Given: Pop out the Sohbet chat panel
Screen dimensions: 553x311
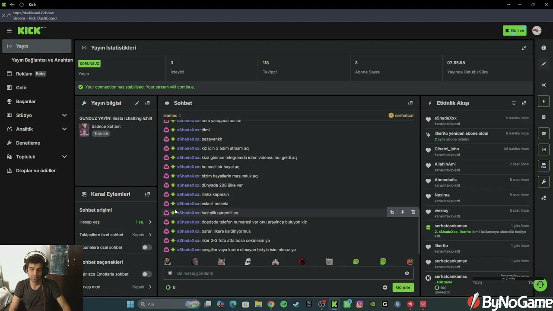Looking at the screenshot, I should 410,103.
